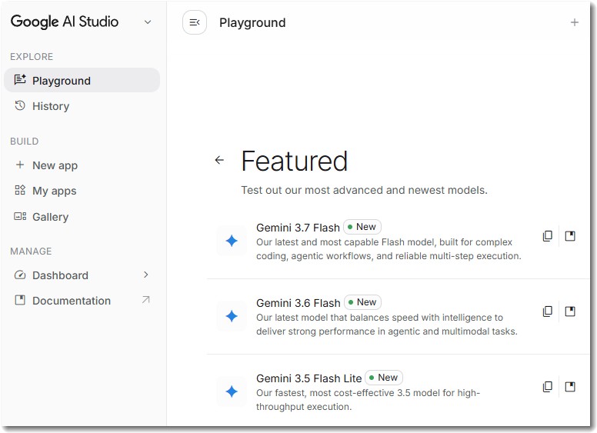The height and width of the screenshot is (433, 597).
Task: Click the Gallery icon in sidebar
Action: tap(20, 216)
